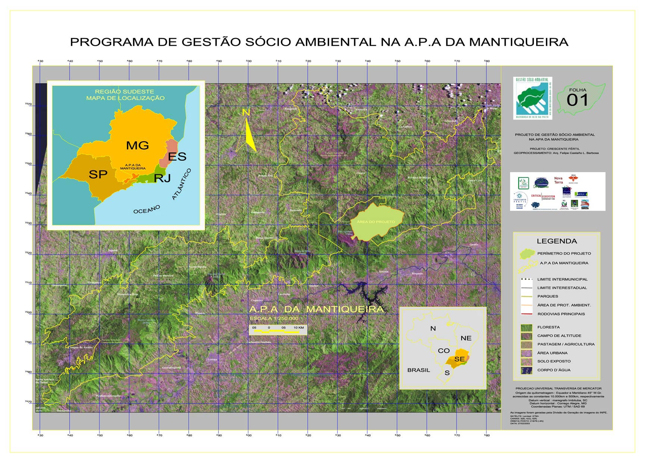Click the Rodovias Principais red line sample

[x=526, y=314]
